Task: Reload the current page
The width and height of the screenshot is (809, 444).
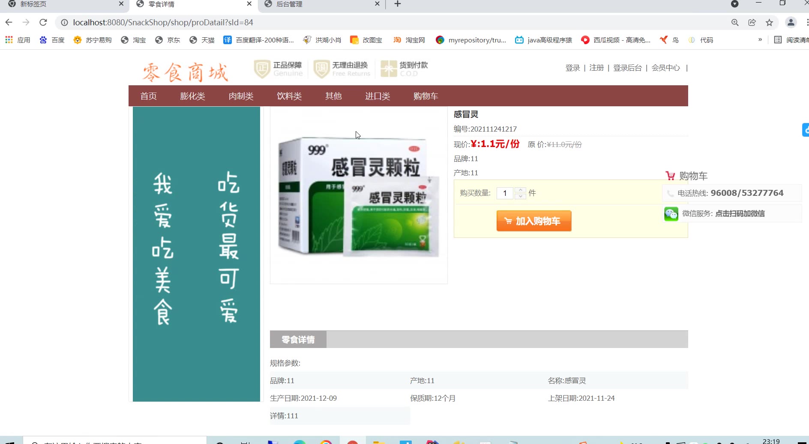Action: (x=43, y=22)
